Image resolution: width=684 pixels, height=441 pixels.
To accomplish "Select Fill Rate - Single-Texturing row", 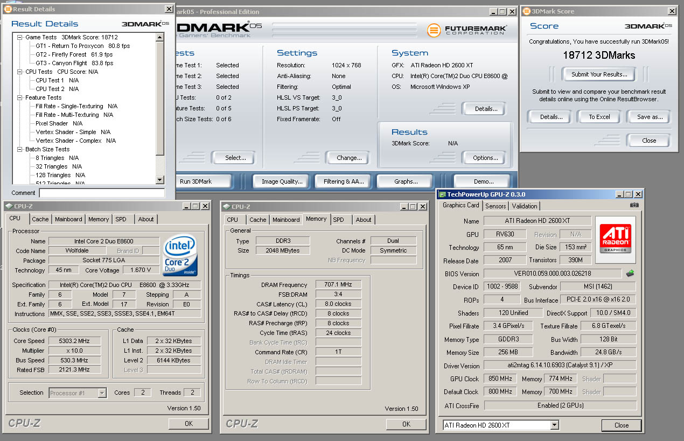I will click(76, 106).
